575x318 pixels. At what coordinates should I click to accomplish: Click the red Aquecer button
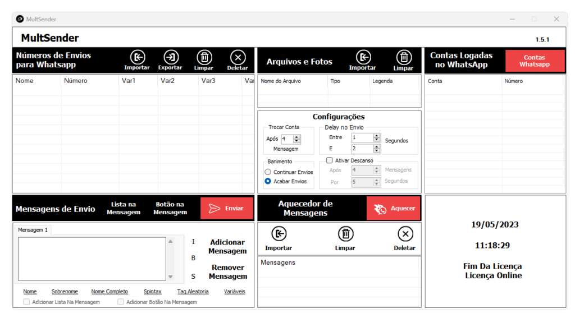[394, 208]
